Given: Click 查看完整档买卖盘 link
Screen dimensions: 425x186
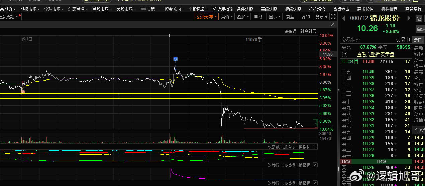Looking at the screenshot, I should (x=376, y=55).
